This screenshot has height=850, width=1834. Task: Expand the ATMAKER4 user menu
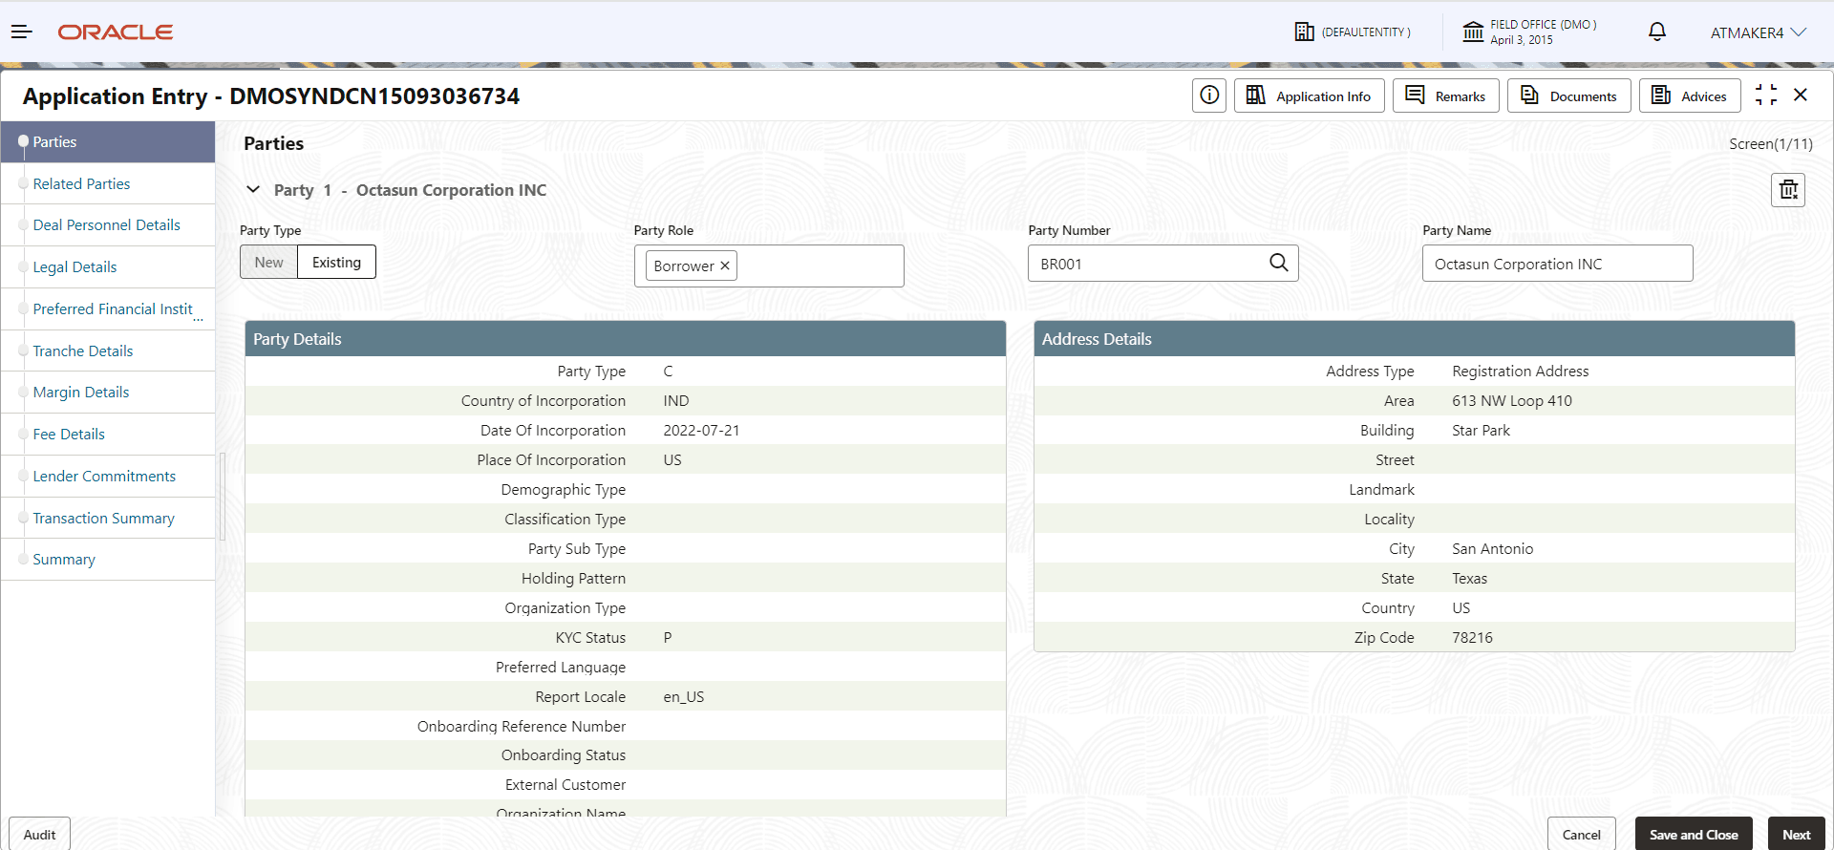1759,32
